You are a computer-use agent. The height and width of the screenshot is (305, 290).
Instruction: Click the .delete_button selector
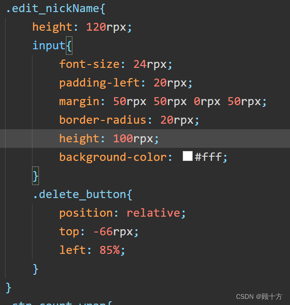(x=79, y=194)
